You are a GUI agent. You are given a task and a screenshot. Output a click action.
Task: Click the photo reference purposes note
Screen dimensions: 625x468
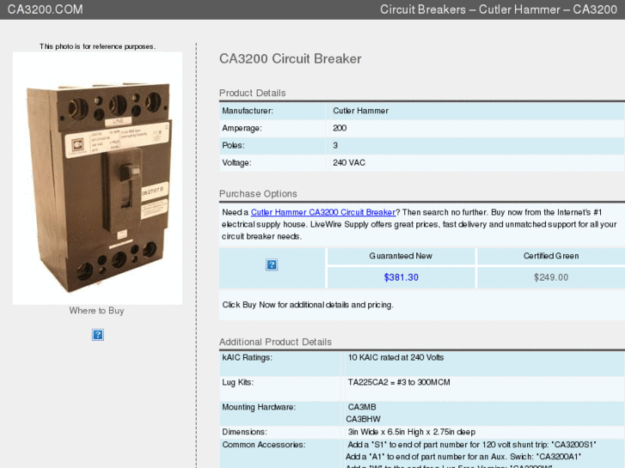coord(97,46)
